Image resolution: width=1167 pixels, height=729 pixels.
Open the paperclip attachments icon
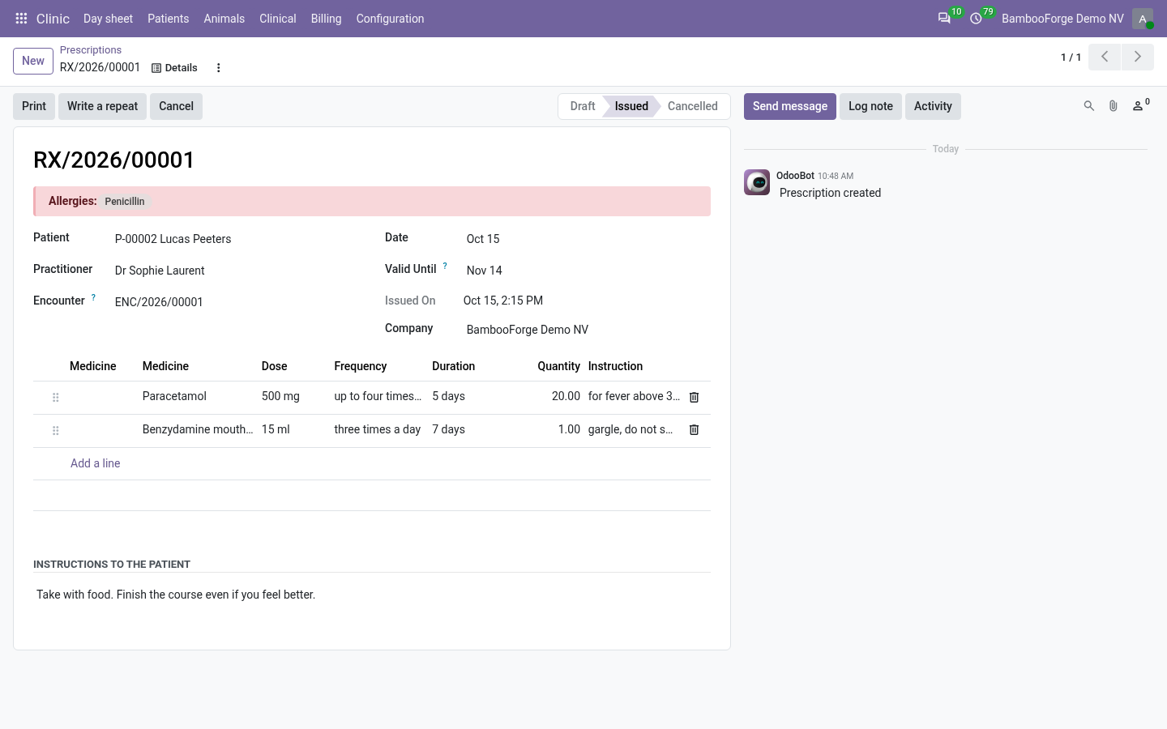(x=1114, y=106)
